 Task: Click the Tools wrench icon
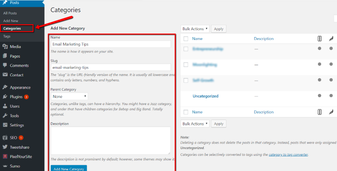[5, 116]
